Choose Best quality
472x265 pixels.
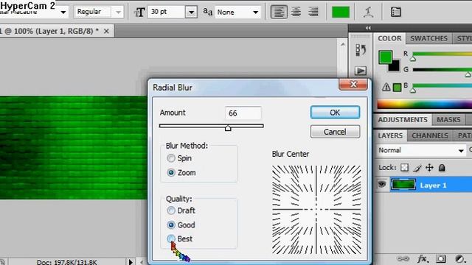click(x=171, y=239)
